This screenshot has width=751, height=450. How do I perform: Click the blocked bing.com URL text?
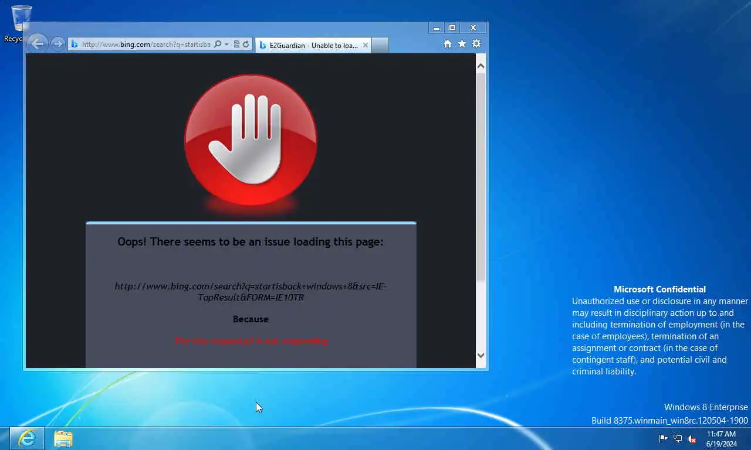coord(251,291)
